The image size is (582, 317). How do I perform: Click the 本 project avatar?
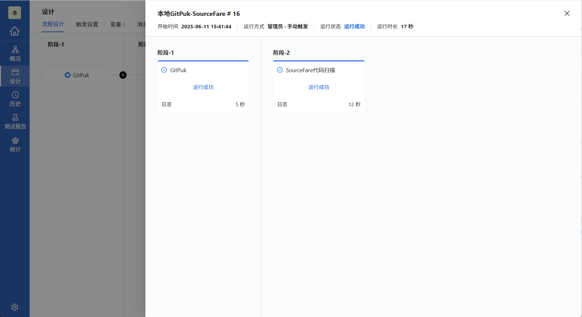[x=15, y=13]
